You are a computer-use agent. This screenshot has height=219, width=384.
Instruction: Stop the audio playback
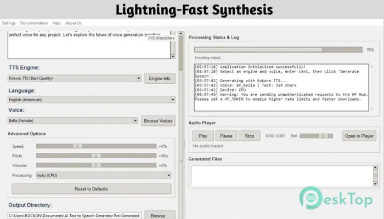249,136
